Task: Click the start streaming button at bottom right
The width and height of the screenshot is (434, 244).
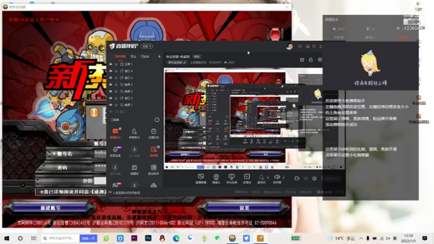Action: [331, 178]
